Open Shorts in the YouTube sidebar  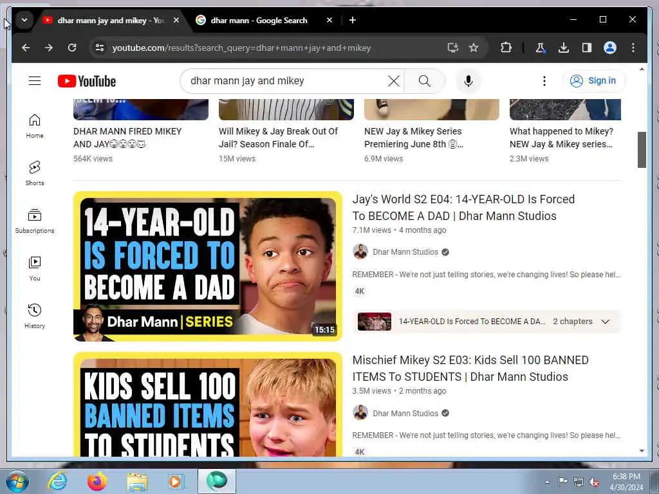click(35, 174)
